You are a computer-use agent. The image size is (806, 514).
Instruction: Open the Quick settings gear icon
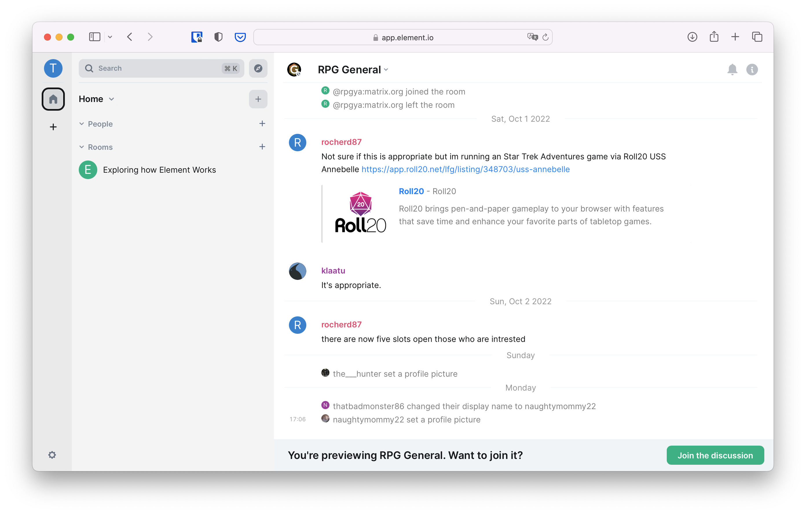pyautogui.click(x=52, y=455)
